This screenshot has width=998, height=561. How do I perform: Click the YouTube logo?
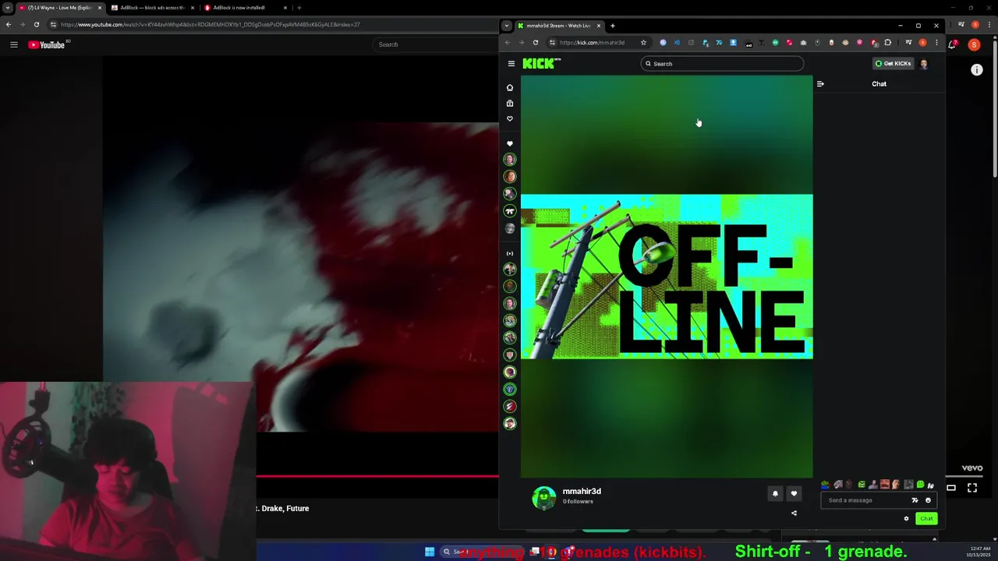coord(48,44)
